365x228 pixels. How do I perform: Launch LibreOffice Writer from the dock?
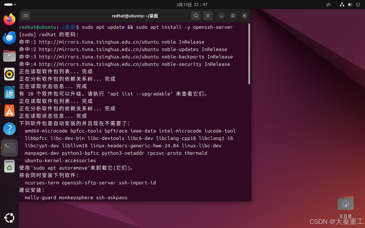tap(9, 92)
